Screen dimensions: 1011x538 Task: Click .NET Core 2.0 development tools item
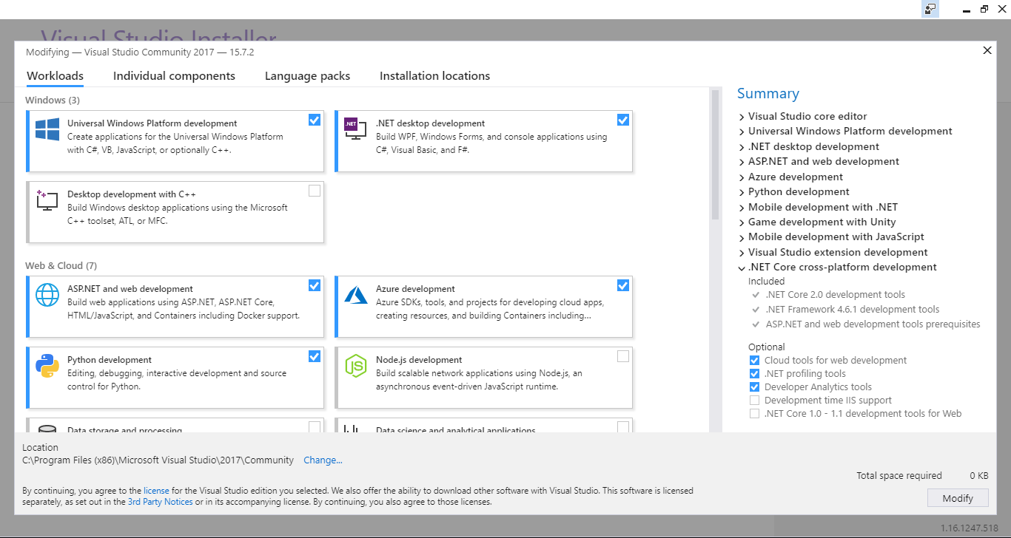click(x=836, y=295)
